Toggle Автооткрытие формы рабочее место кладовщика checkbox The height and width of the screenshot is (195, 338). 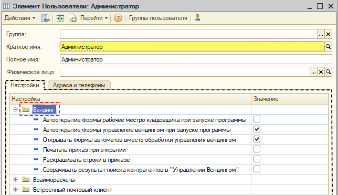(257, 119)
